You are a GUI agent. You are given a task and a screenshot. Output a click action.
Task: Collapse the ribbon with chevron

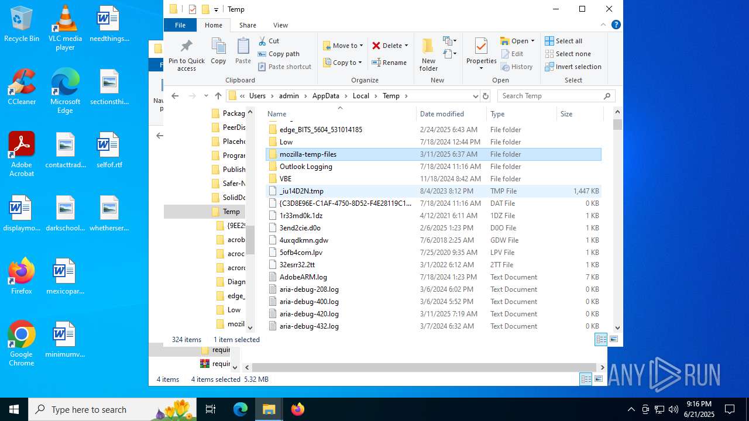coord(603,25)
